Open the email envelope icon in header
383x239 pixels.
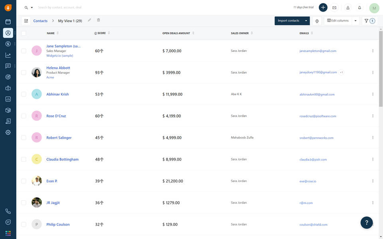334,8
